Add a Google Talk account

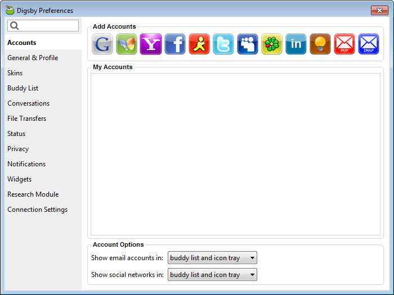pyautogui.click(x=102, y=44)
